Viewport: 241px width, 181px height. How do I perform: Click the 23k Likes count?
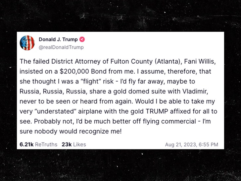[x=66, y=144]
